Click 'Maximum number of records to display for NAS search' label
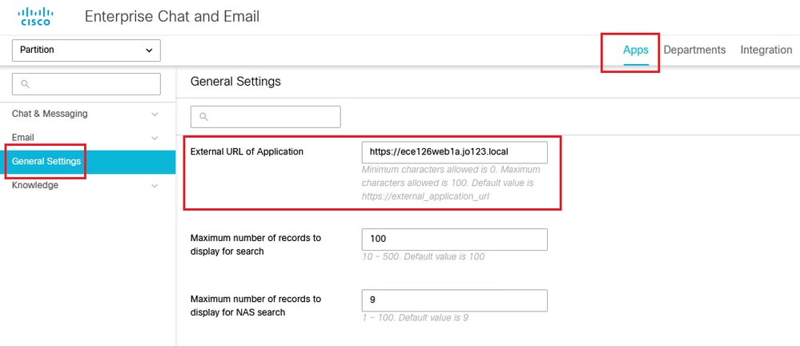This screenshot has width=800, height=346. 255,305
